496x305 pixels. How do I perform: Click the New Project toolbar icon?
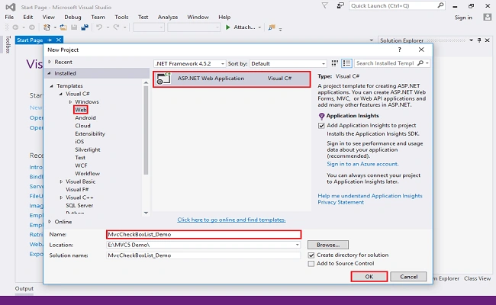tap(47, 27)
